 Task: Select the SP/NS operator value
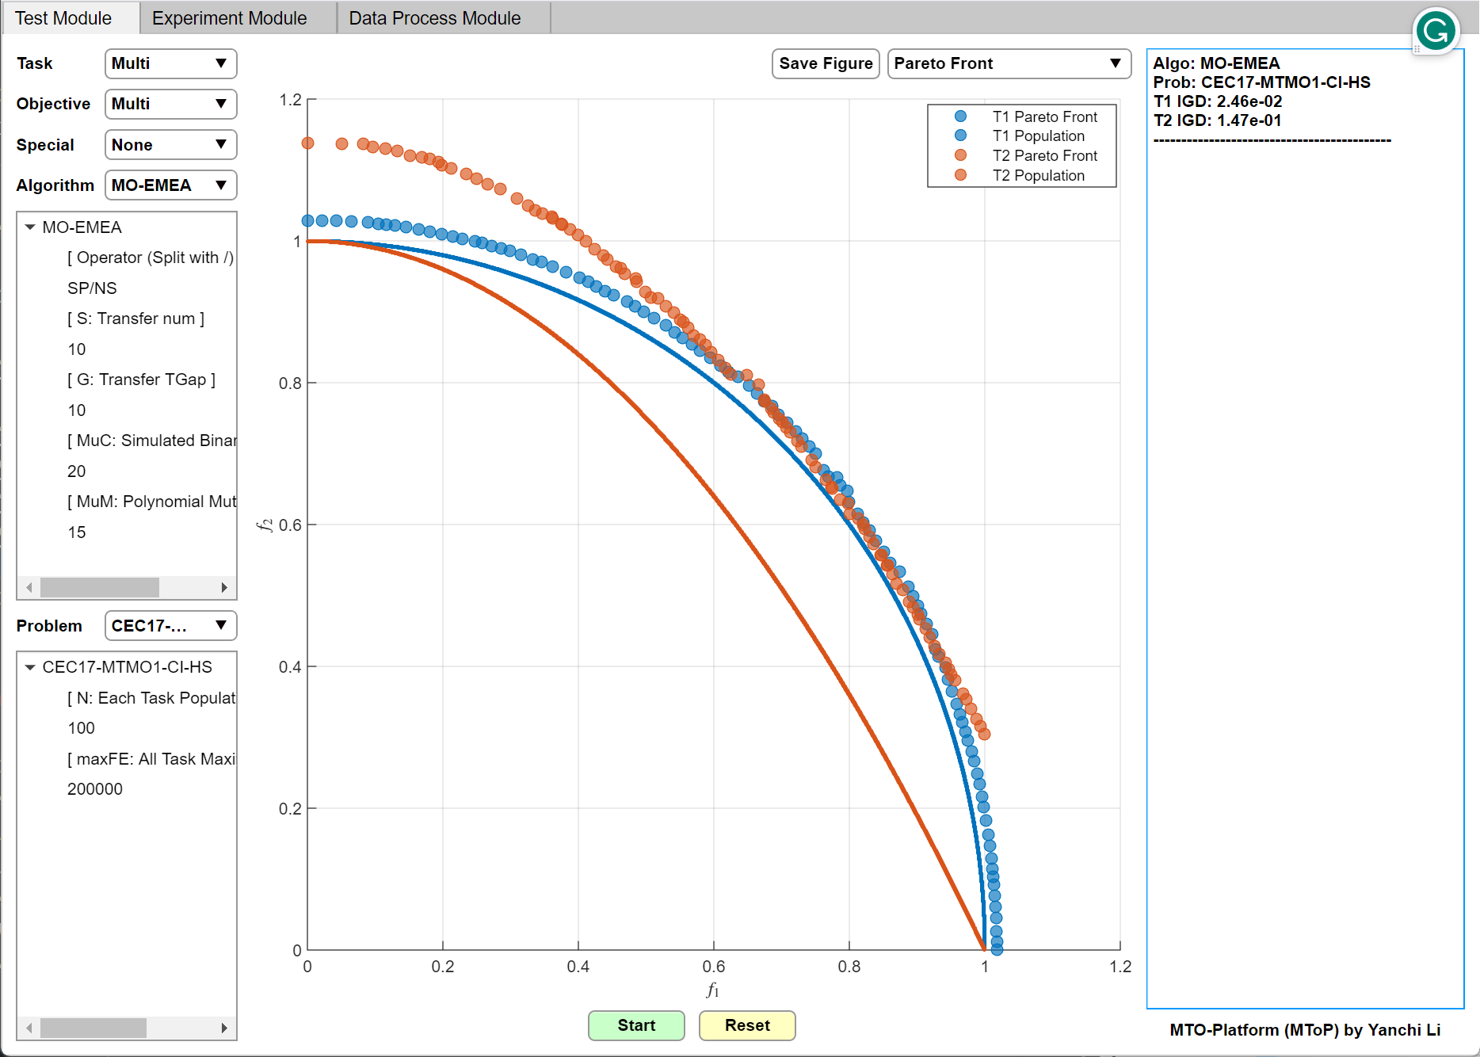click(x=92, y=288)
